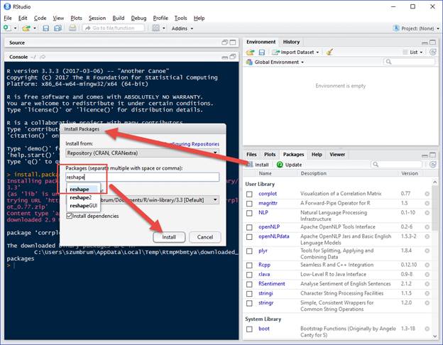
Task: Remove the corrplot package with its X icon
Action: click(x=427, y=193)
